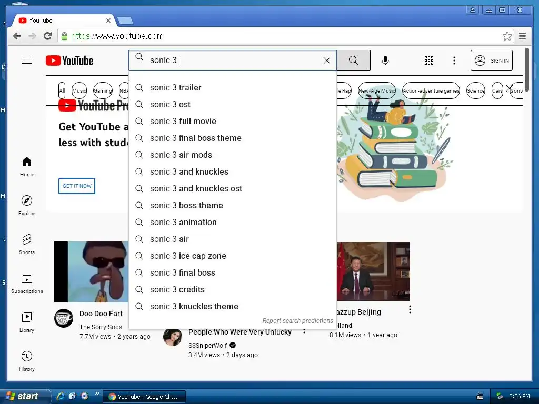
Task: Open Doo Doo Fart video thumbnail
Action: tap(92, 272)
